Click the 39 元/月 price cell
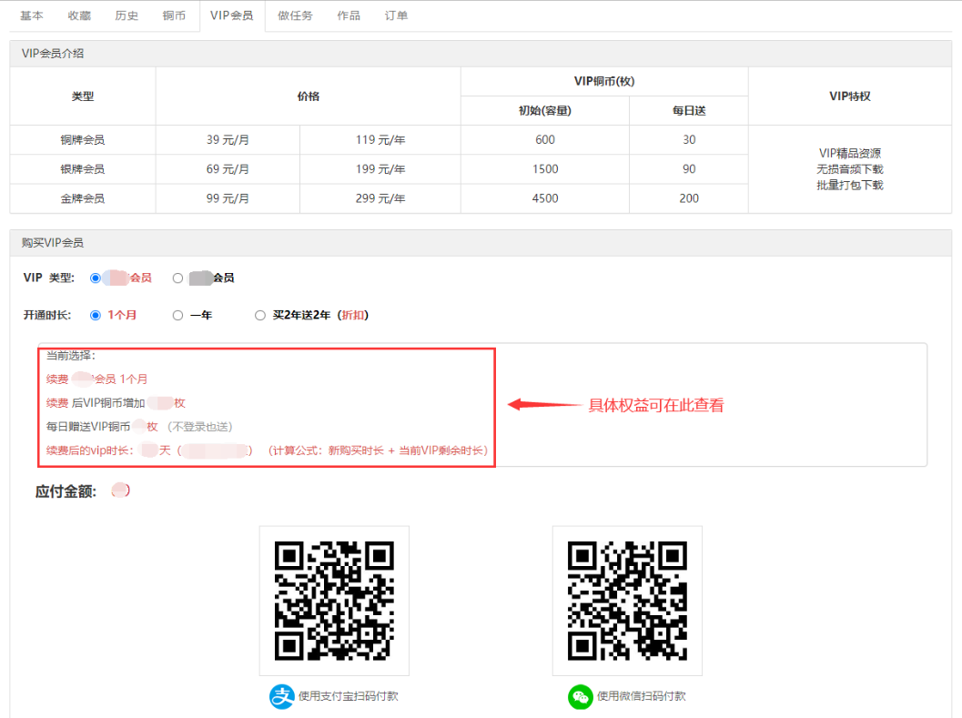 pos(228,140)
